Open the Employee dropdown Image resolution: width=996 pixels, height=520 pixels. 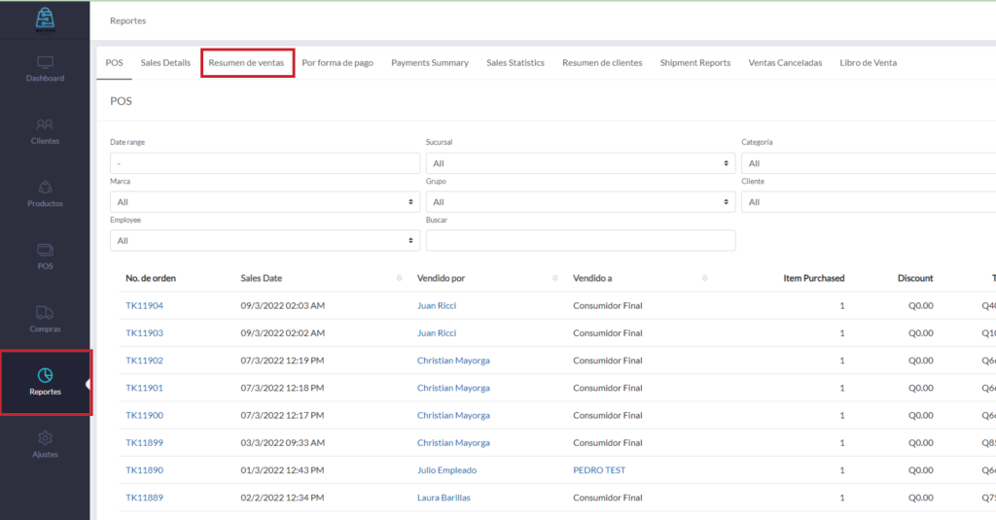click(x=265, y=240)
